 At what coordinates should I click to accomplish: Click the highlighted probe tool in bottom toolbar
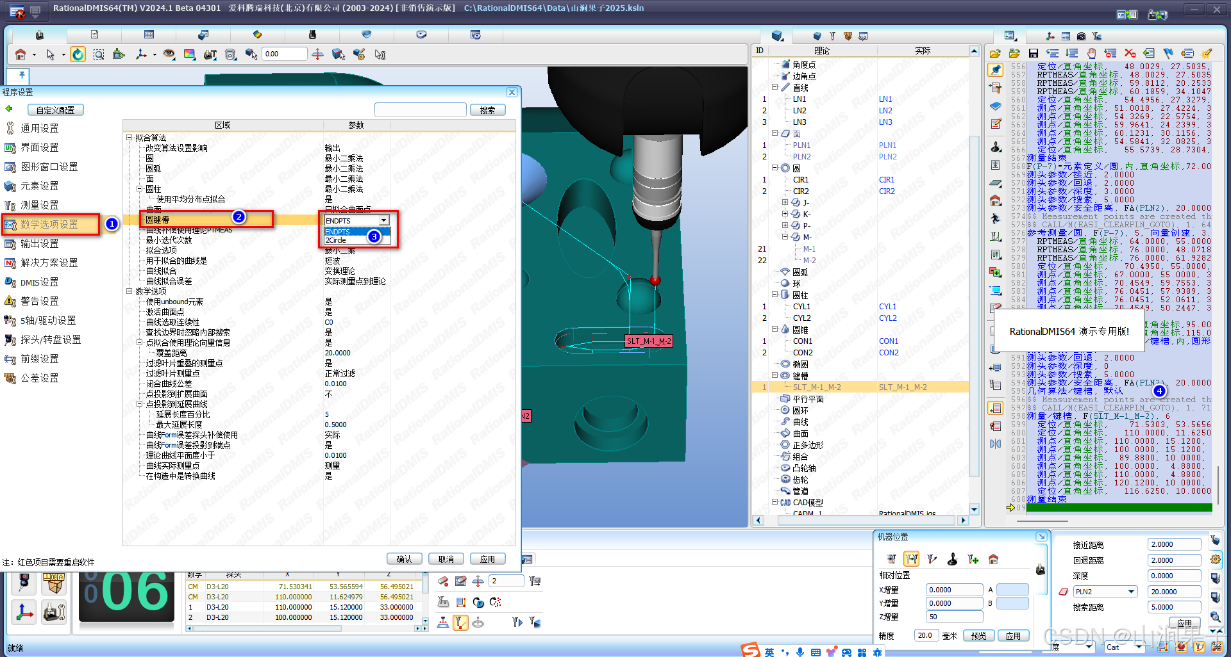pos(460,622)
